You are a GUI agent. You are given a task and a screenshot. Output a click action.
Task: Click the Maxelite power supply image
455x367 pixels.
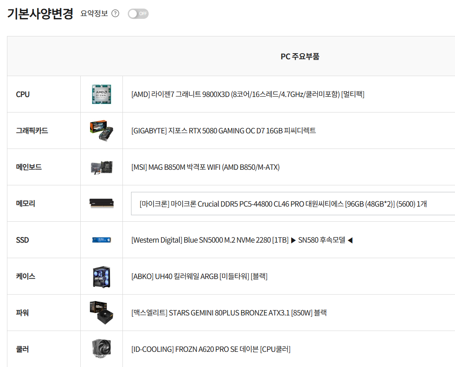click(x=102, y=313)
